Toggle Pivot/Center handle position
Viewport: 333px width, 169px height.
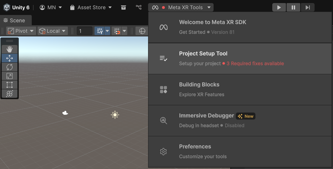[x=21, y=31]
